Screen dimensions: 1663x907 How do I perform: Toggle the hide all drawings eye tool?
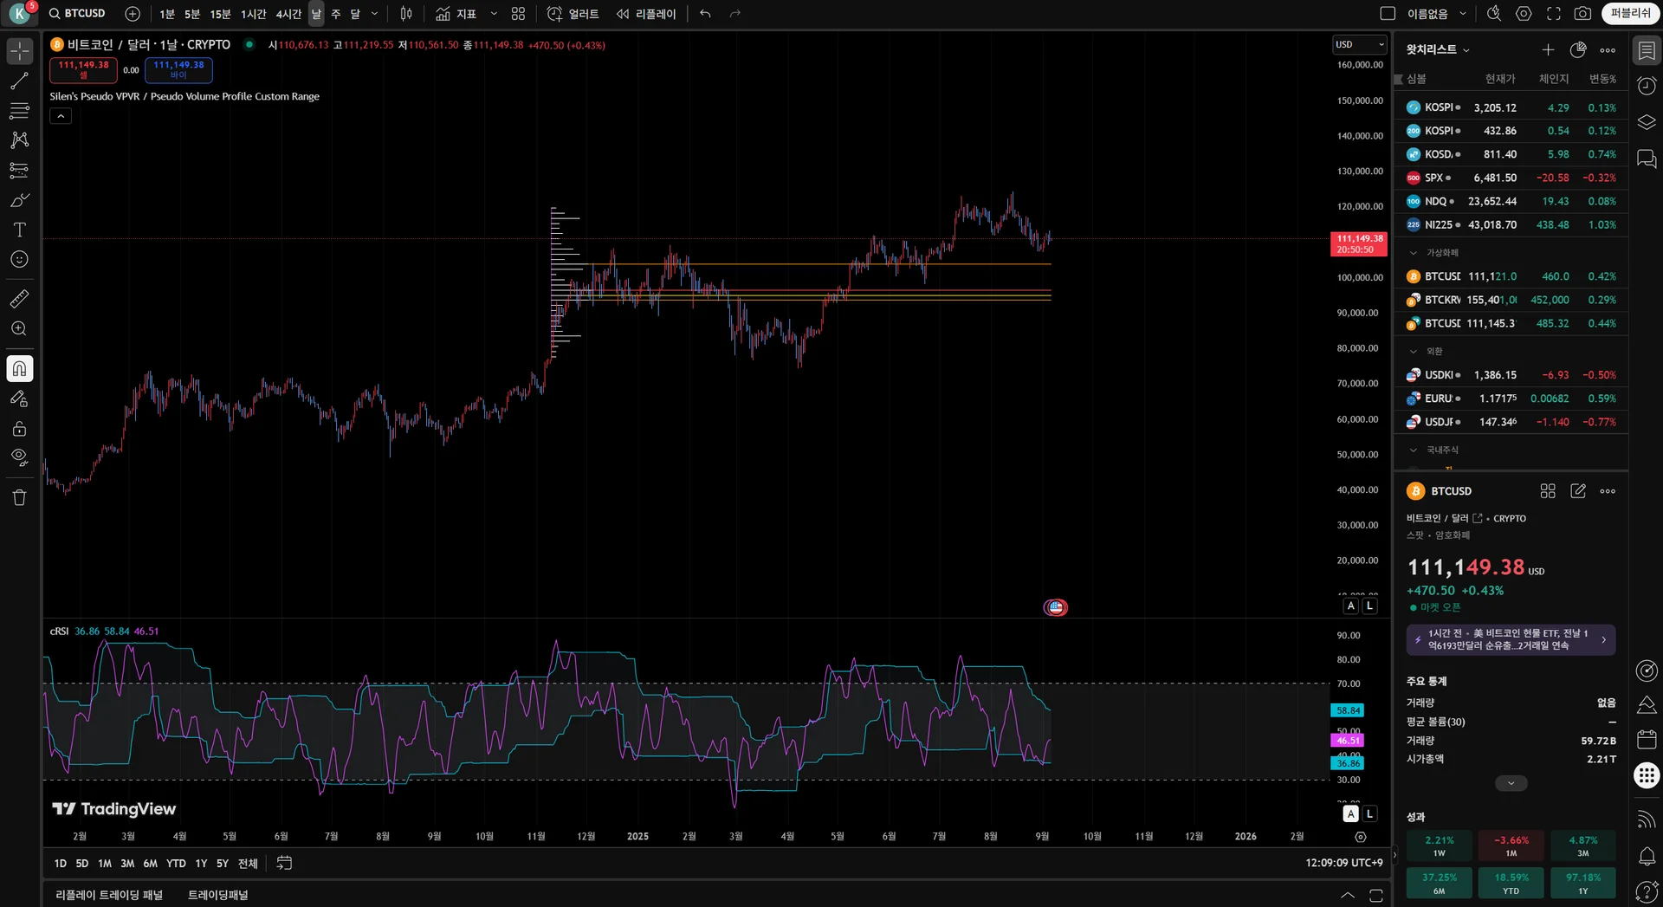tap(19, 457)
